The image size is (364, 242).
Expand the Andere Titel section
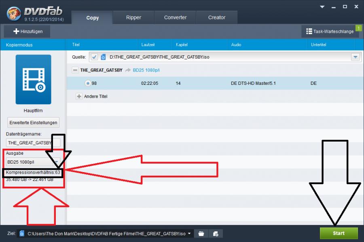coord(79,97)
